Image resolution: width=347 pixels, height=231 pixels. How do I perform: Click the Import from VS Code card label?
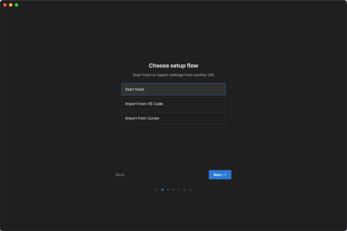[144, 104]
